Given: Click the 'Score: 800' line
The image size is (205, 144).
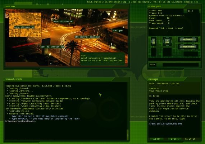Looking at the screenshot, I should (155, 10).
